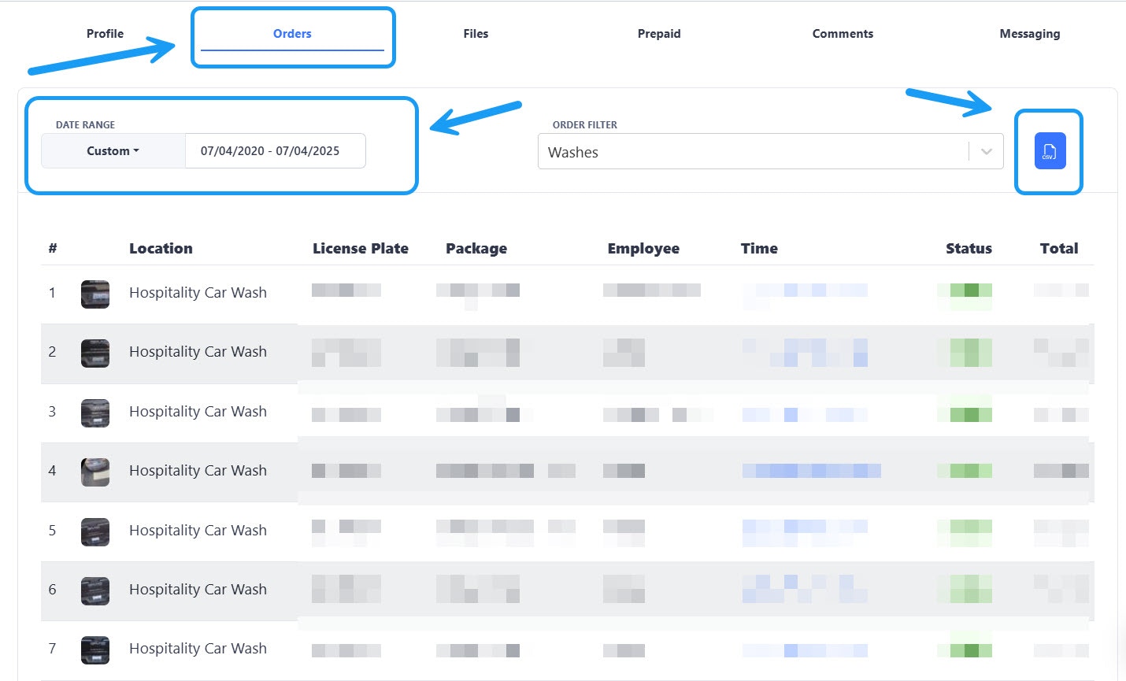Open the Profile tab

pyautogui.click(x=105, y=34)
